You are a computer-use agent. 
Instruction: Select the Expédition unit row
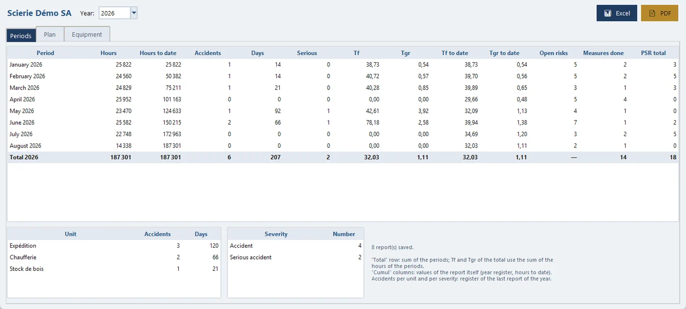tap(114, 246)
